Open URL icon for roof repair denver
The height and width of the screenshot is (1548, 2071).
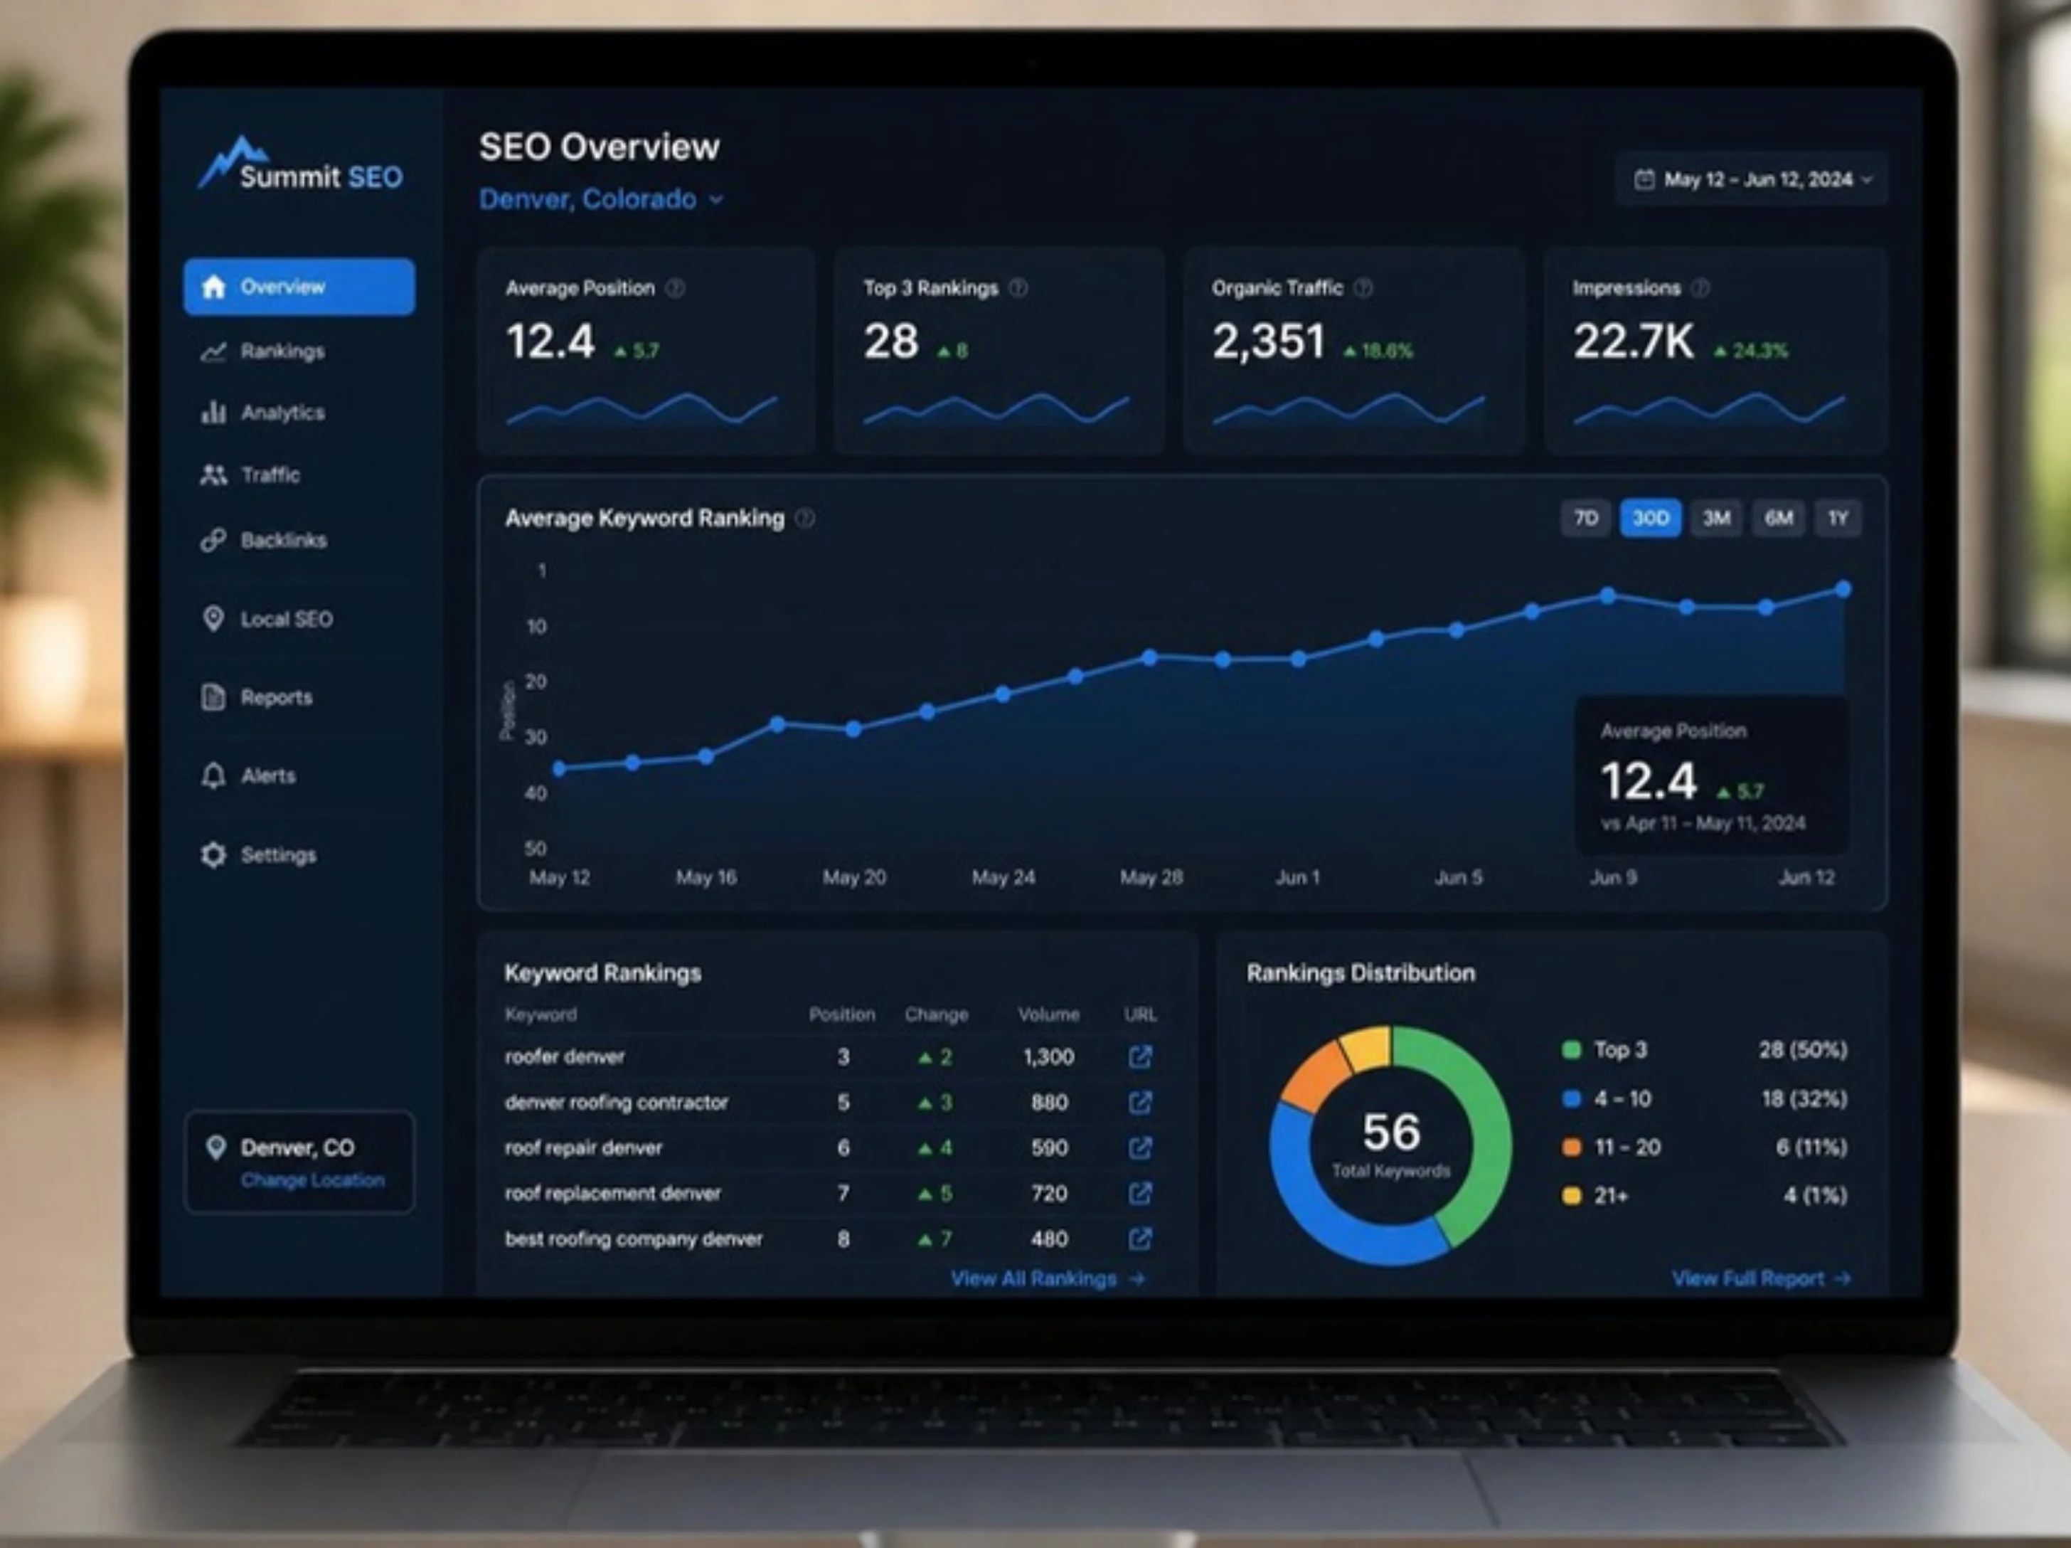1140,1148
